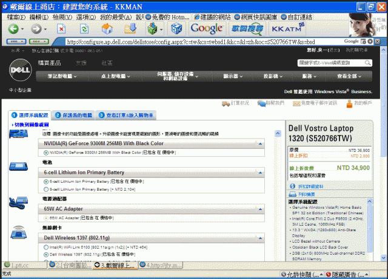
Task: Open the 自訂連結 bookmark link
Action: (x=297, y=17)
